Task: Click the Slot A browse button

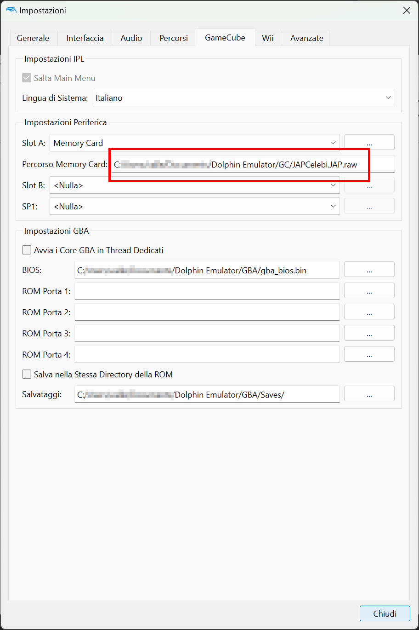Action: tap(369, 143)
